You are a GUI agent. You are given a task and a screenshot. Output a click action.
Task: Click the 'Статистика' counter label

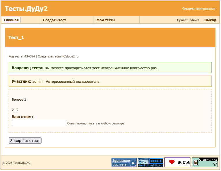click(x=208, y=159)
